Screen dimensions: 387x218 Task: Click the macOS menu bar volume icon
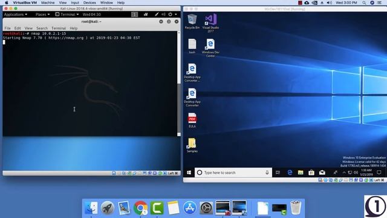[x=329, y=2]
